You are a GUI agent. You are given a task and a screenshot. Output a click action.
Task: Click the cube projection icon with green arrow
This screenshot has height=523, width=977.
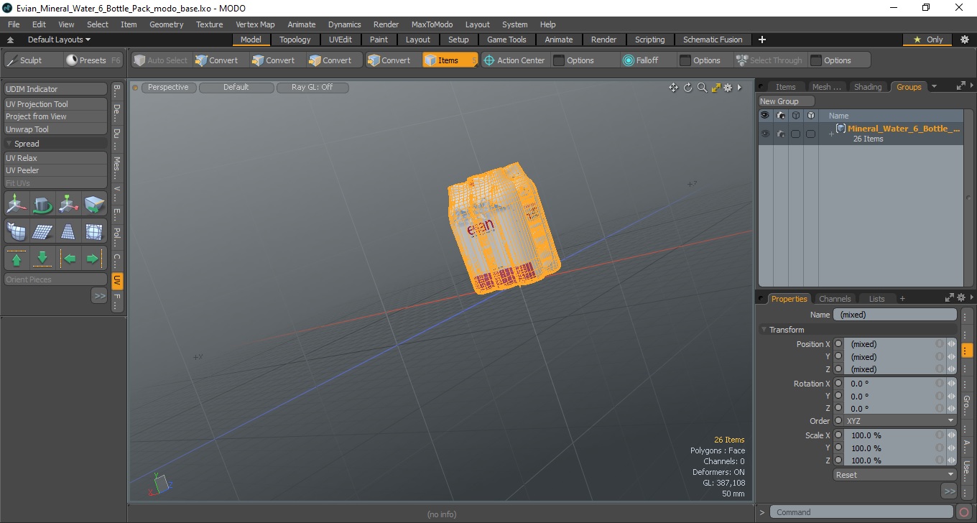pos(94,205)
